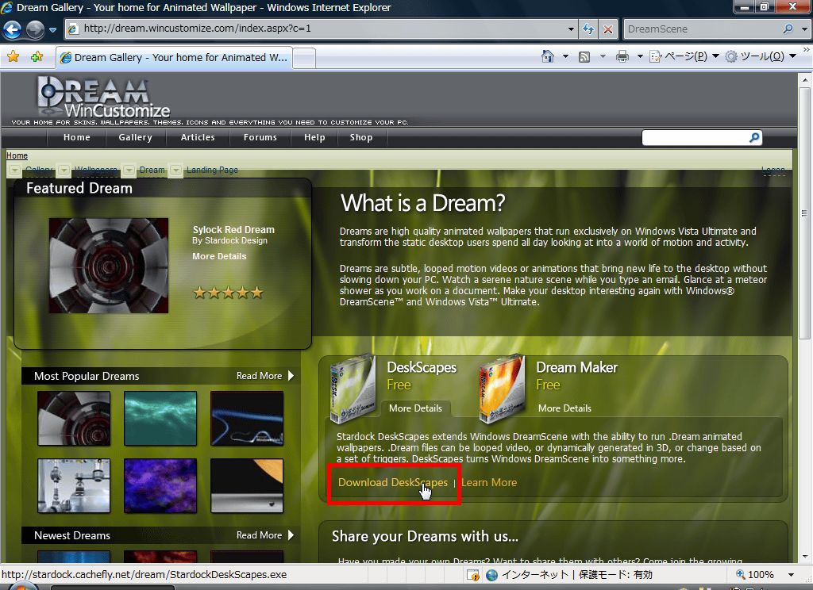Open the Home nav menu item

[77, 137]
